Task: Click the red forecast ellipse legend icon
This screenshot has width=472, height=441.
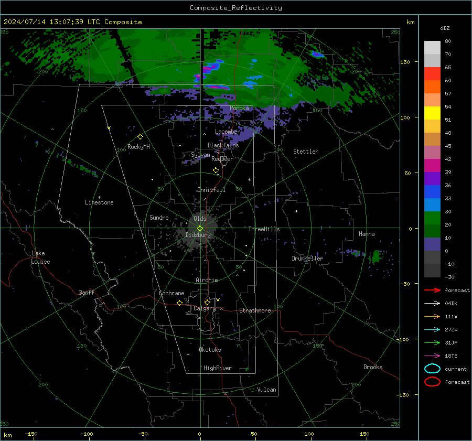Action: (432, 382)
